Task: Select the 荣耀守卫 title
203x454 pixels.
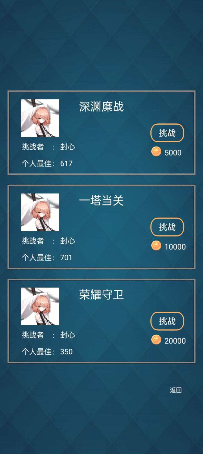Action: click(x=101, y=295)
